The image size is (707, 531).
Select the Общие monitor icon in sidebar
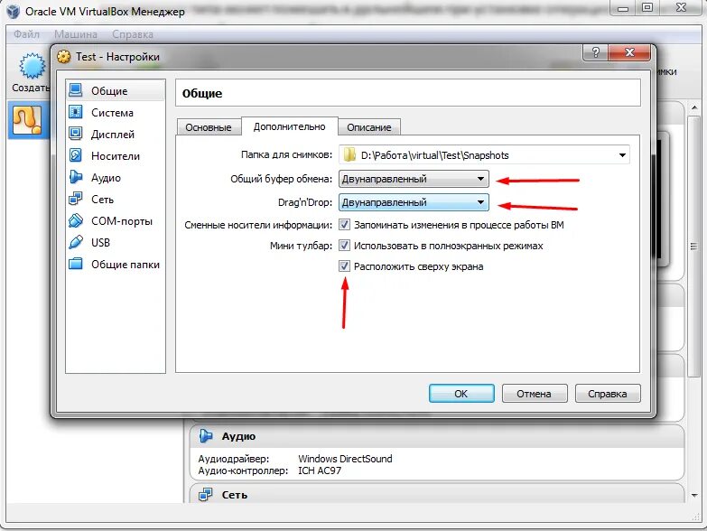[76, 90]
